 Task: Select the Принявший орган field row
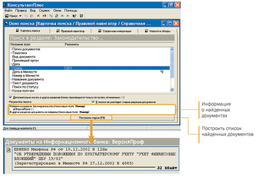[90, 61]
